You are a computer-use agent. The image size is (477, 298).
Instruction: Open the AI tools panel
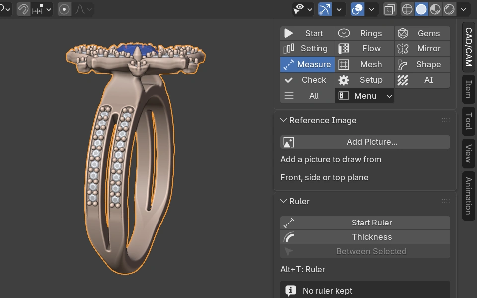422,80
